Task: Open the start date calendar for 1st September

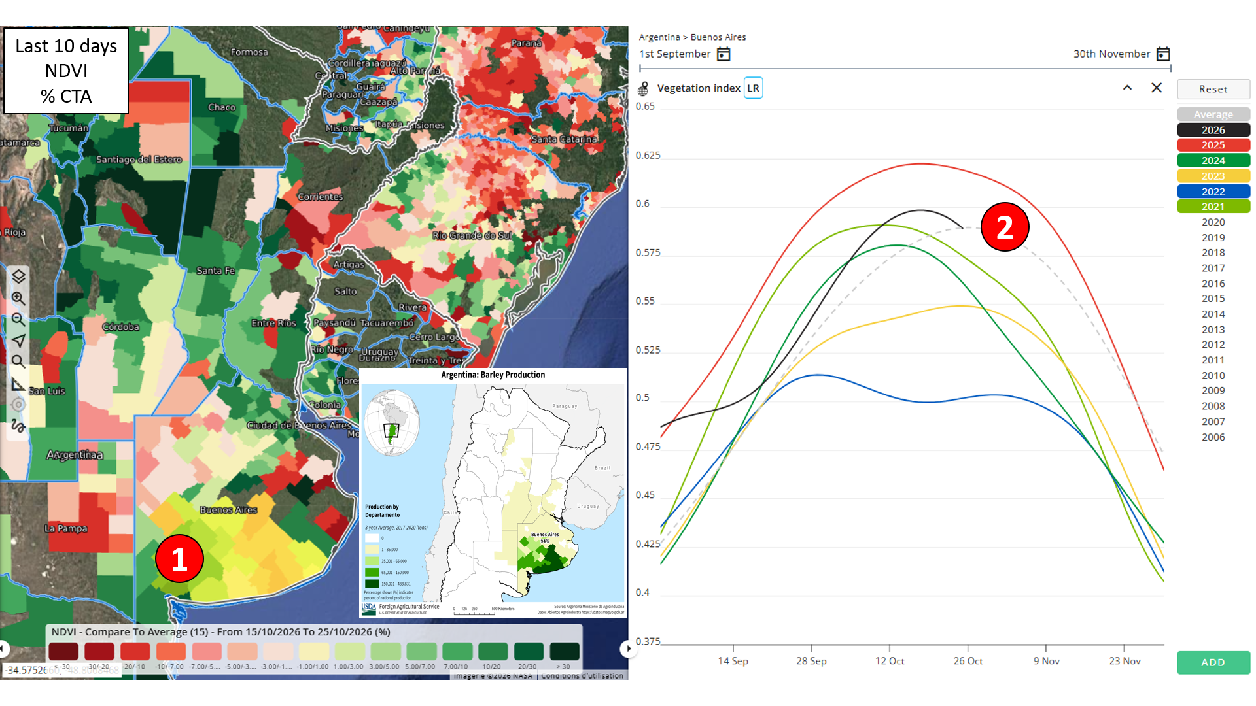Action: point(724,54)
